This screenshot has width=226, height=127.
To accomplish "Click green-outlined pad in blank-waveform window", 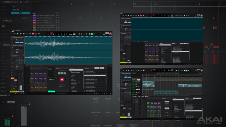I will tap(147, 53).
